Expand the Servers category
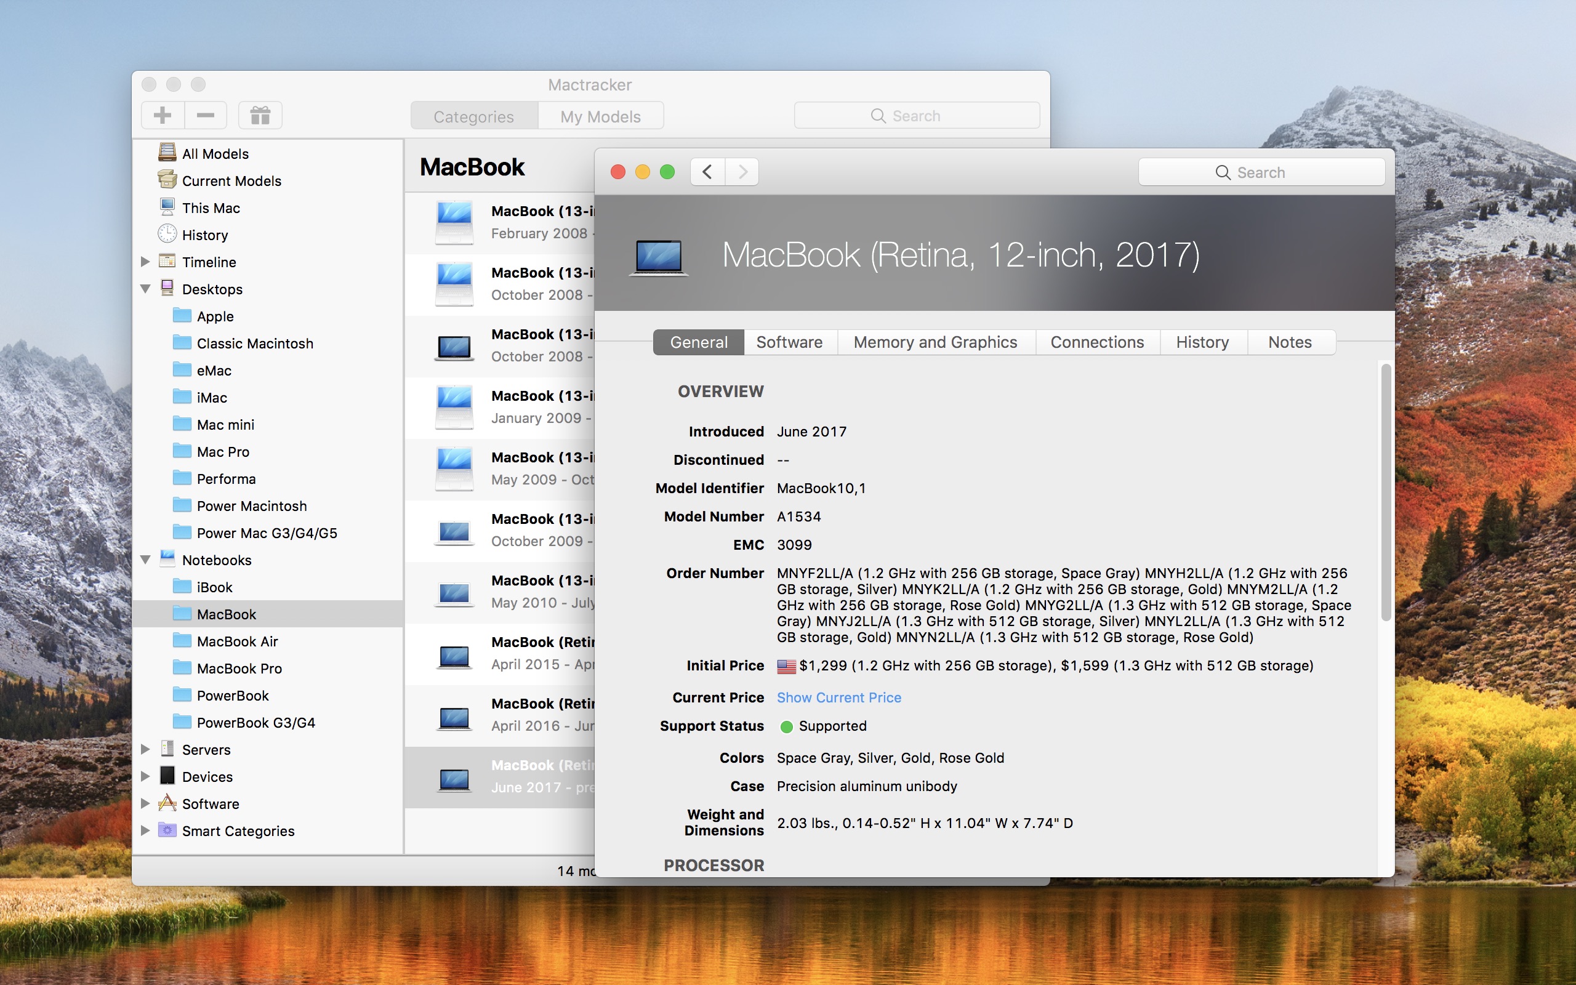Image resolution: width=1576 pixels, height=985 pixels. pos(145,749)
